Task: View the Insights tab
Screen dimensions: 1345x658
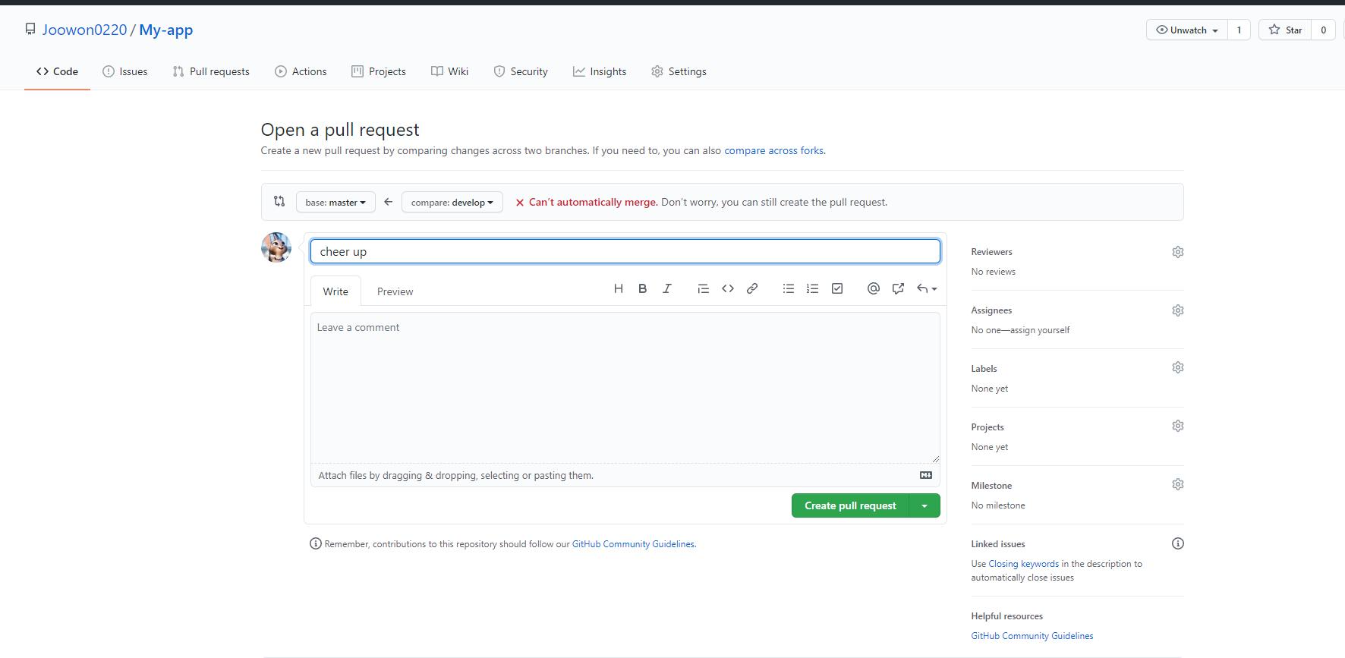Action: [x=600, y=71]
